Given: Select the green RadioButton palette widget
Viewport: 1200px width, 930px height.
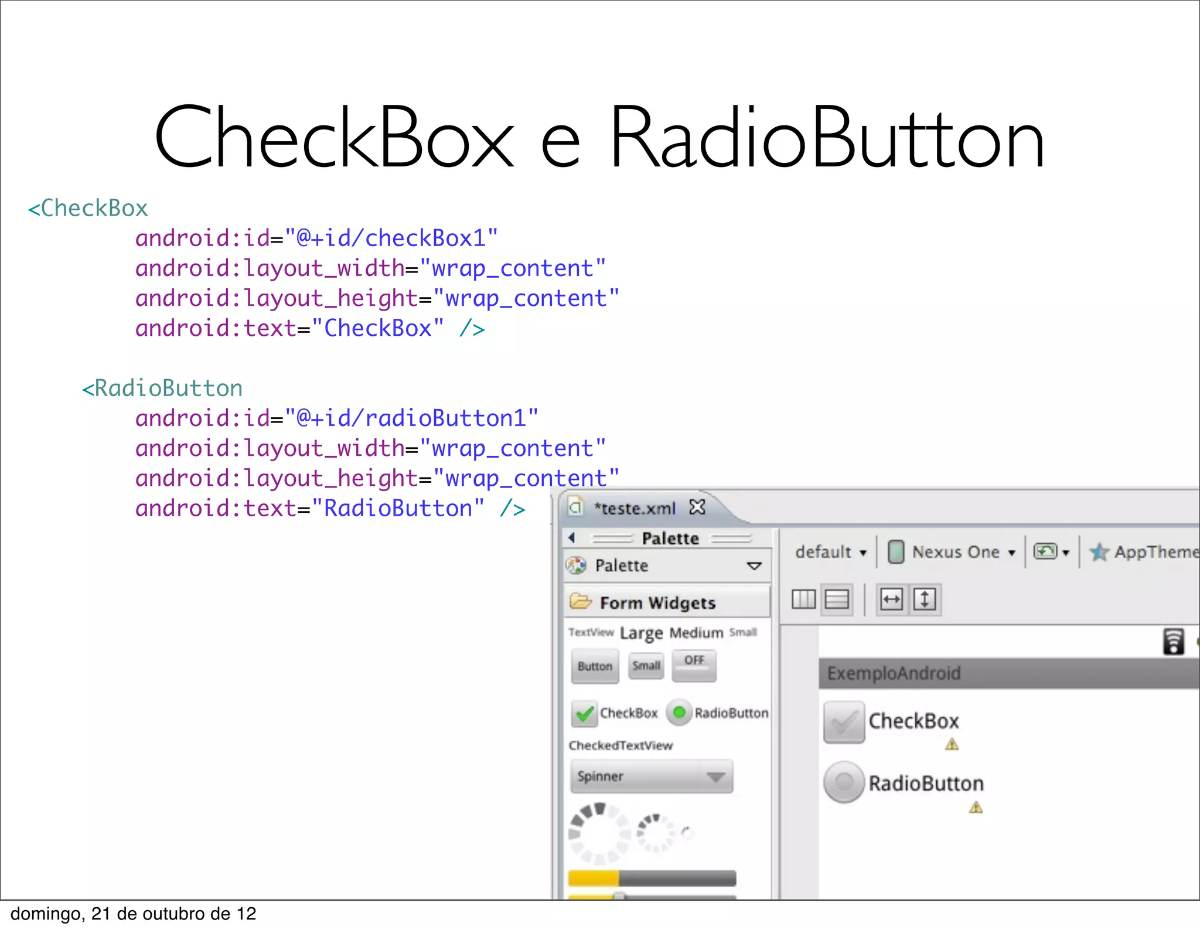Looking at the screenshot, I should 718,713.
